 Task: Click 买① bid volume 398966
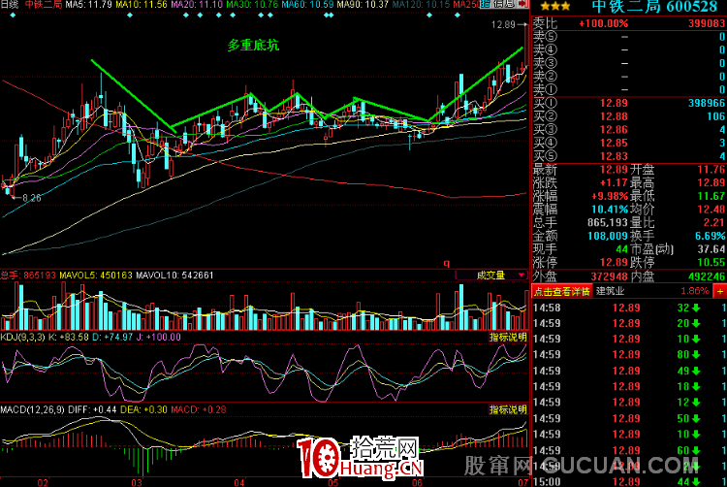coord(707,103)
